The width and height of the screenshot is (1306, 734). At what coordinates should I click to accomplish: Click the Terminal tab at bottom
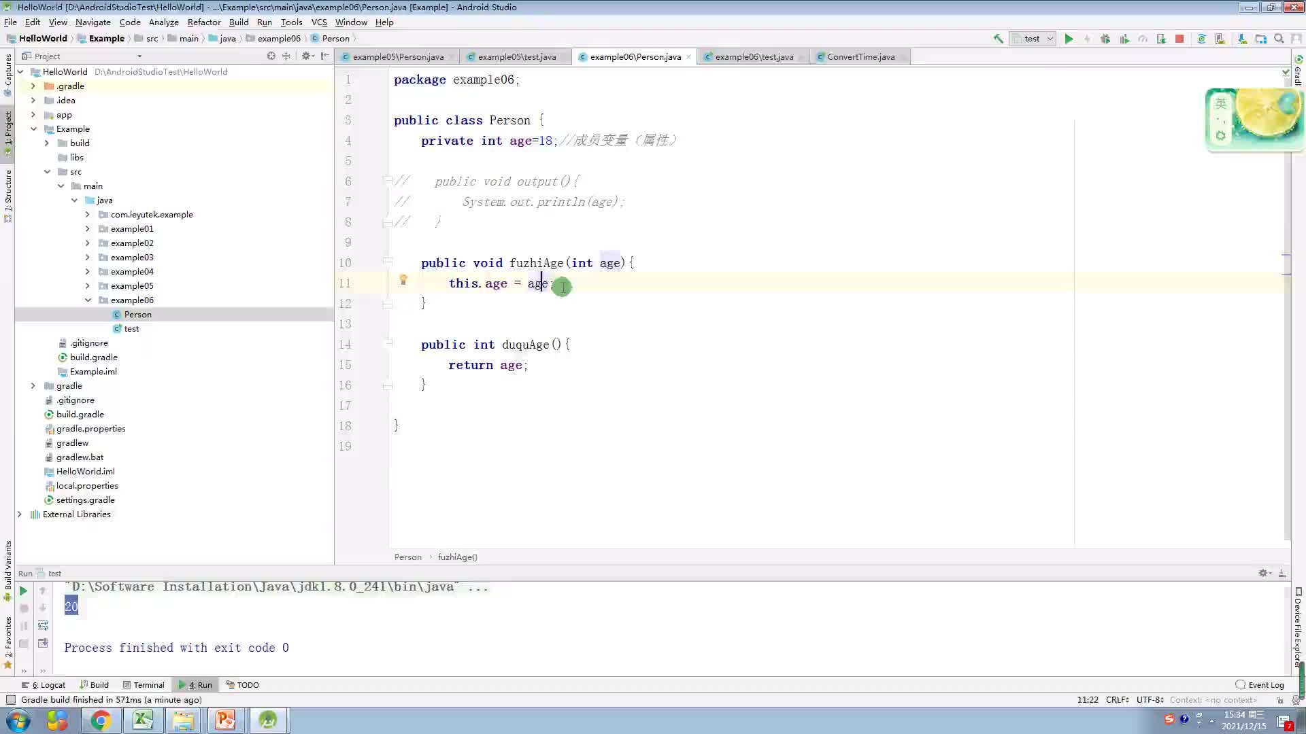click(x=149, y=684)
